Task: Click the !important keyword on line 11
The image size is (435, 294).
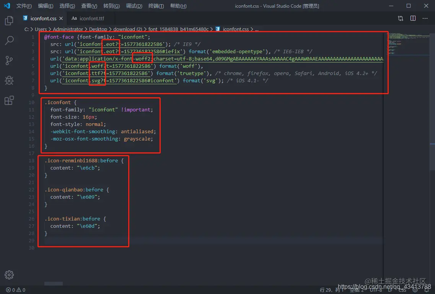Action: (x=136, y=109)
